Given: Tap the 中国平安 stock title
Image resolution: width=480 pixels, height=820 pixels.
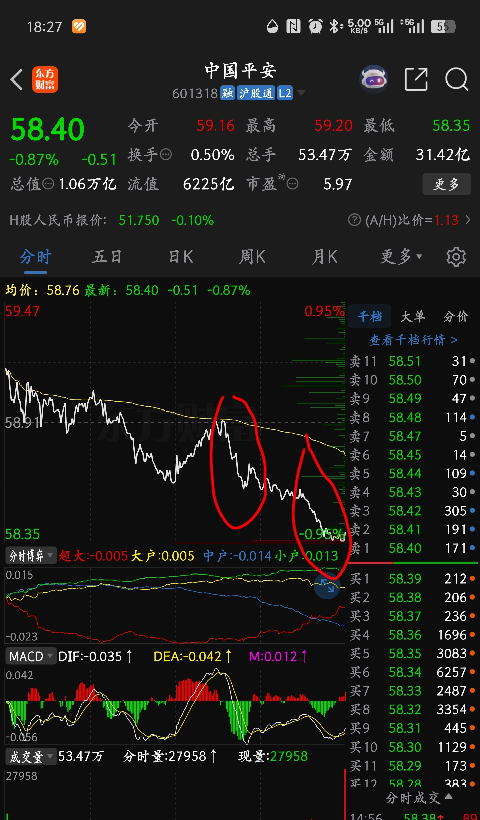Looking at the screenshot, I should [x=240, y=71].
